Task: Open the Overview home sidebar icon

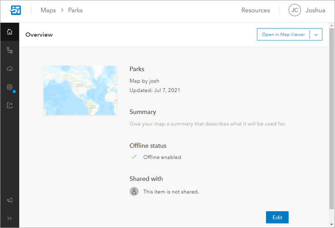Action: click(10, 32)
